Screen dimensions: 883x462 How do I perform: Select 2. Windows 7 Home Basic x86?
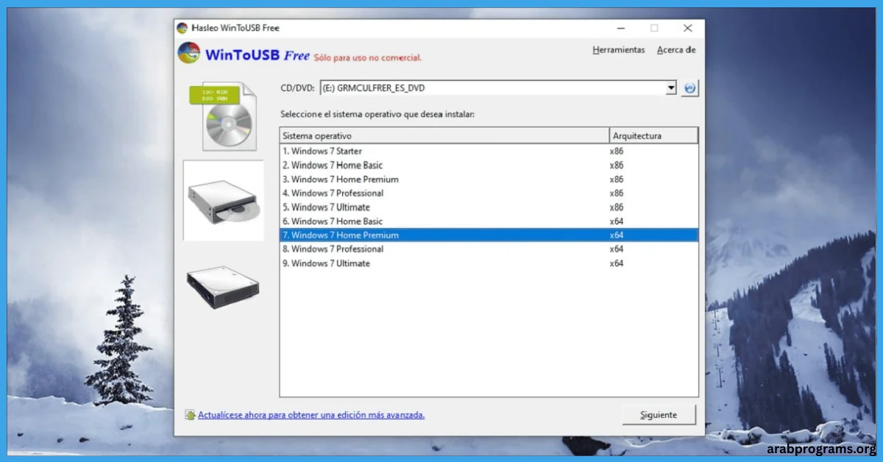489,166
